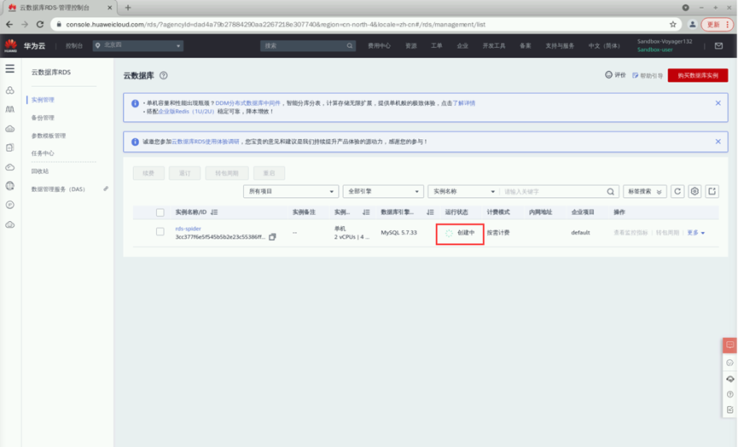Image resolution: width=738 pixels, height=447 pixels.
Task: Open 回收站 in the sidebar
Action: pos(40,171)
